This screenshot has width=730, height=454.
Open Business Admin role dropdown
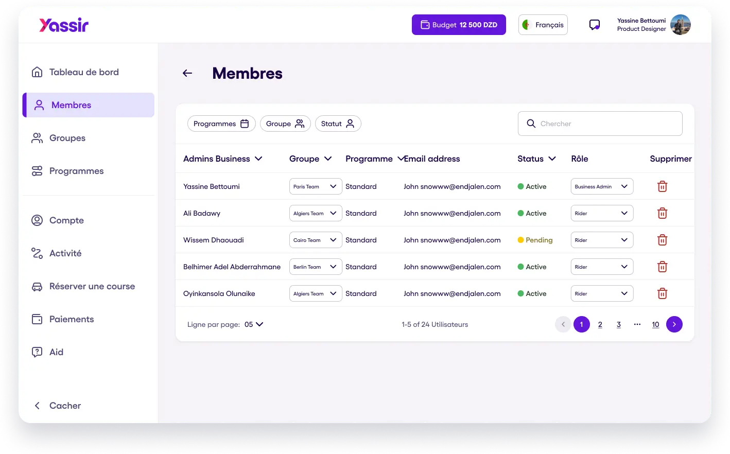[602, 186]
